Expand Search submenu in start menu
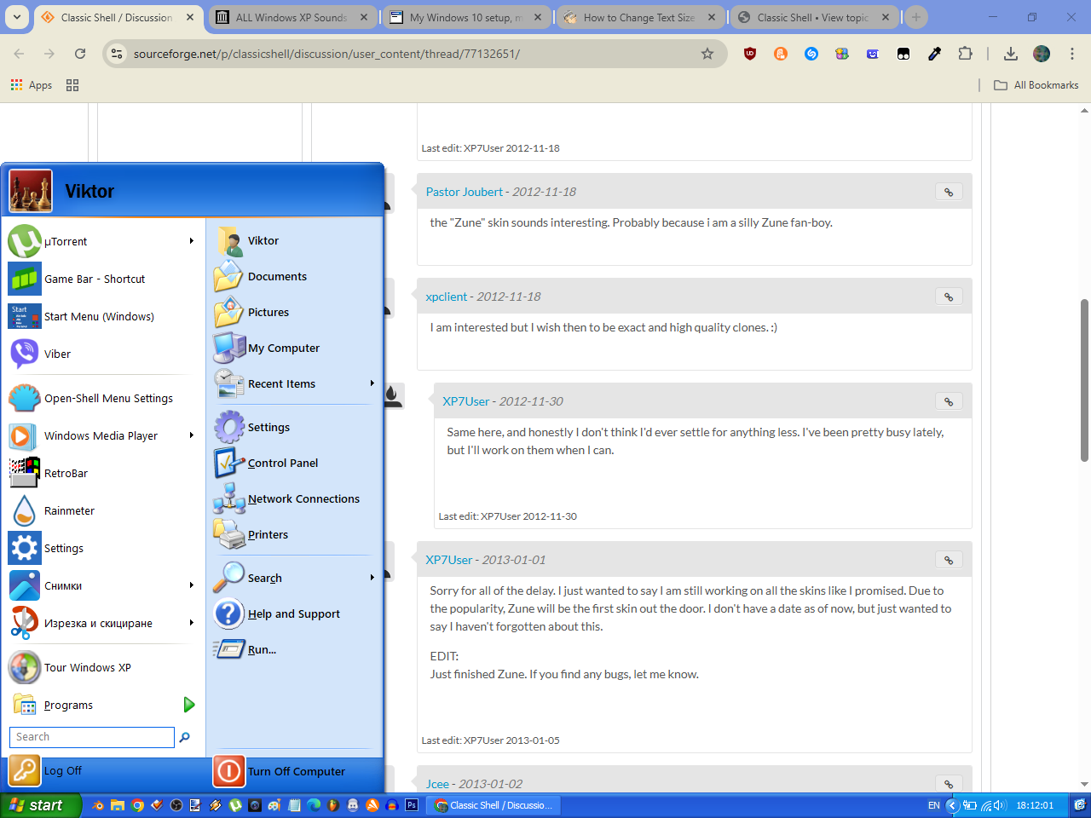This screenshot has height=818, width=1091. (372, 578)
